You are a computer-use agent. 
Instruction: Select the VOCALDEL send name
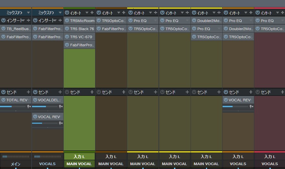[x=49, y=100]
